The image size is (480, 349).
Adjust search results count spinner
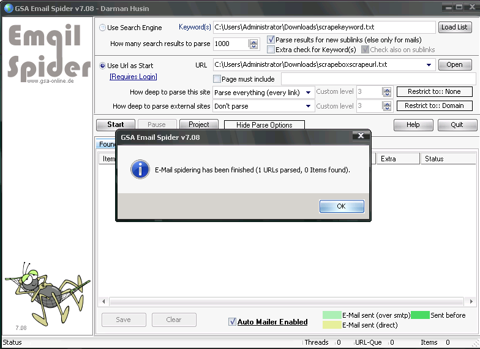253,44
